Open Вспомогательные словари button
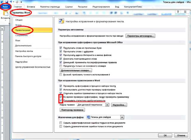Image resolution: width=191 pixels, height=140 pixels. (x=76, y=70)
